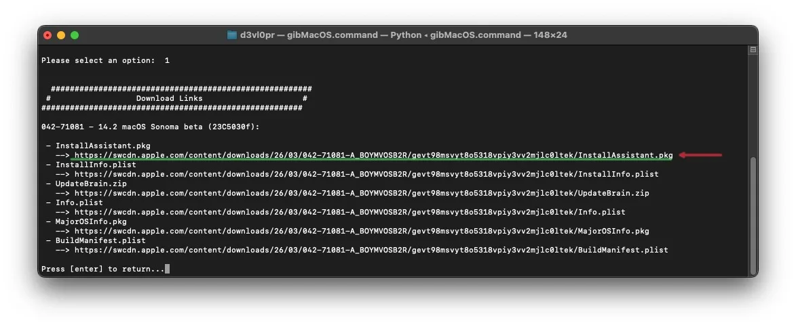The image size is (796, 327).
Task: Click the green zoom window button
Action: point(75,35)
